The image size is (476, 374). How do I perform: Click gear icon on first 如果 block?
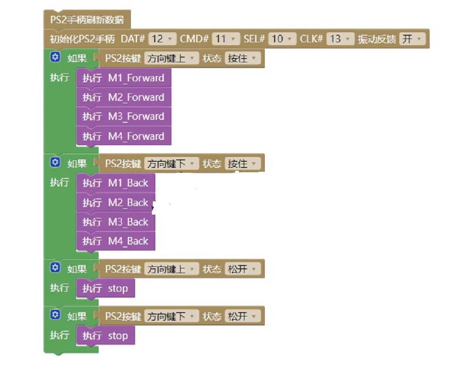(55, 57)
